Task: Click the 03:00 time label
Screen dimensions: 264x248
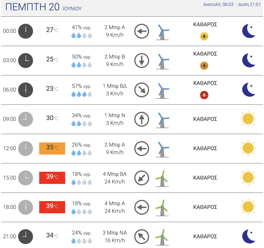Action: click(10, 60)
